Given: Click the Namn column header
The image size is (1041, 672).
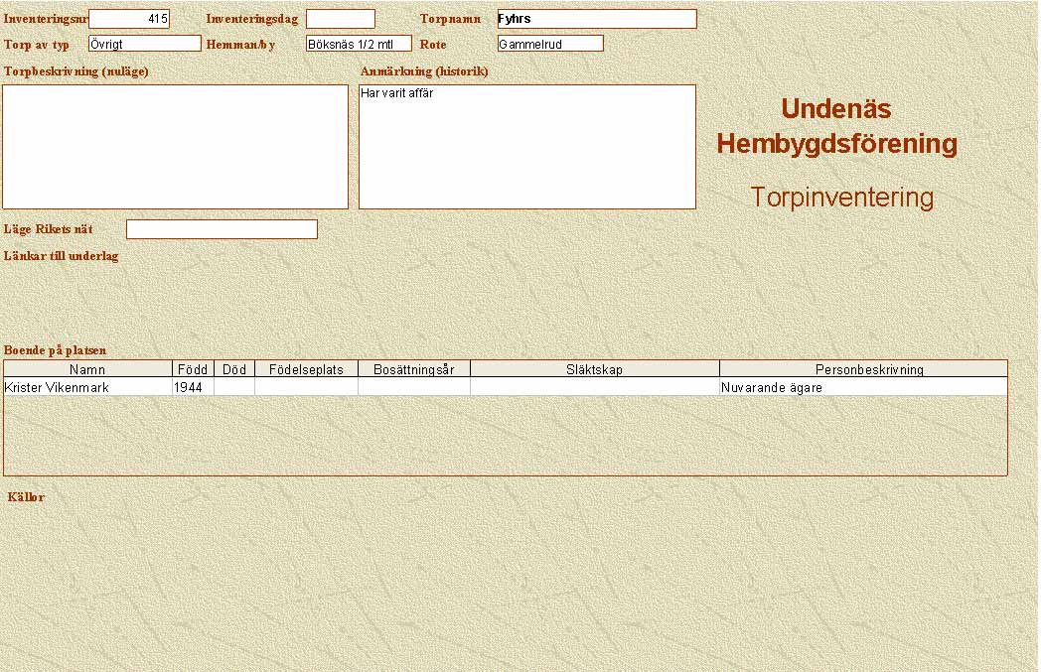Looking at the screenshot, I should pos(87,369).
